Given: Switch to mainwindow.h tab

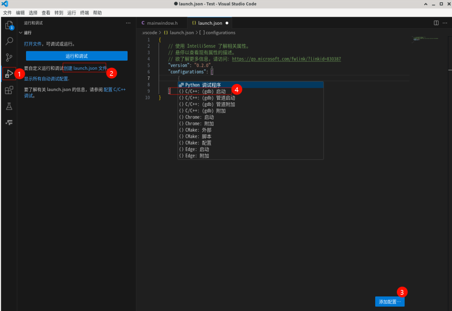Looking at the screenshot, I should (x=162, y=23).
